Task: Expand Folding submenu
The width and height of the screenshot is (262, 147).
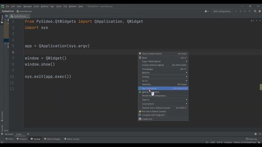Action: point(163,77)
